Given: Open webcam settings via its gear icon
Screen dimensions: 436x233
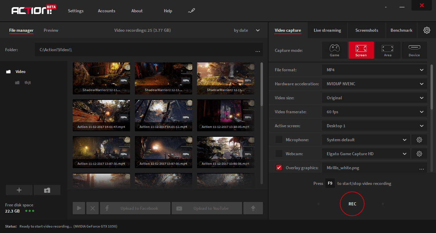Looking at the screenshot, I should click(419, 154).
